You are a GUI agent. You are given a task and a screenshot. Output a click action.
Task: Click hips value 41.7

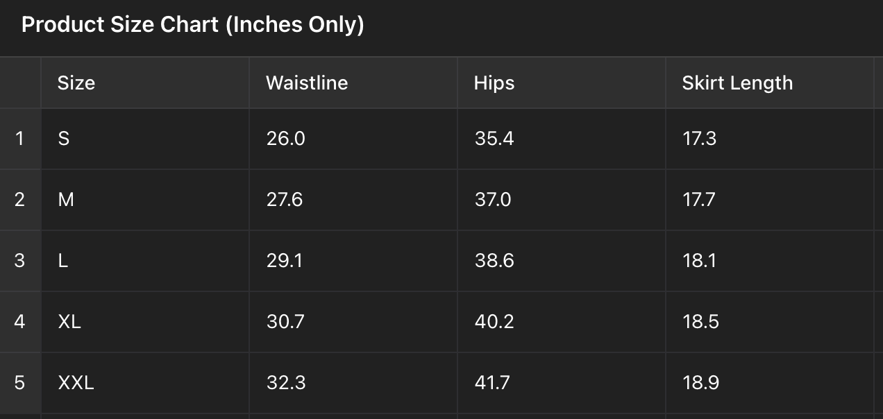point(492,383)
